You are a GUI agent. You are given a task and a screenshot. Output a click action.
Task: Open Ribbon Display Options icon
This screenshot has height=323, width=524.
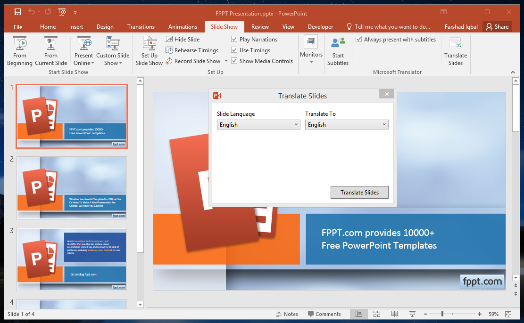pyautogui.click(x=443, y=12)
